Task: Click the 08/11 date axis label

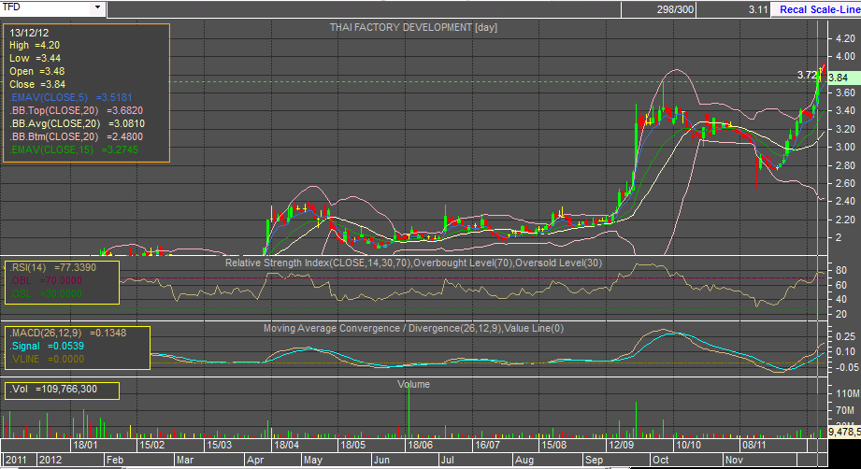Action: pyautogui.click(x=753, y=445)
